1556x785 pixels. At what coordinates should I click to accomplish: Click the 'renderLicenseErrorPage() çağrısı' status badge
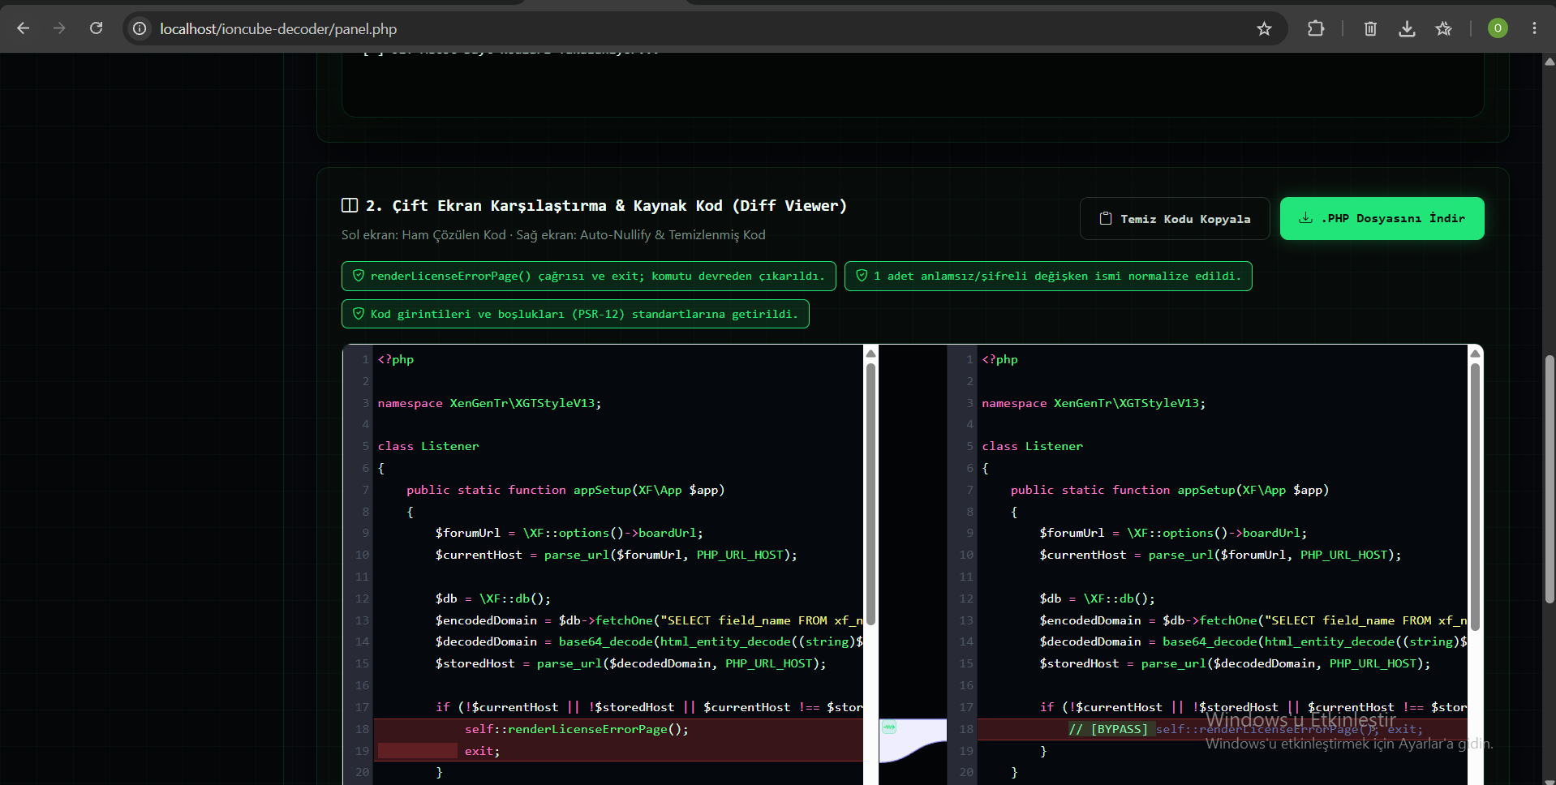[x=589, y=276]
